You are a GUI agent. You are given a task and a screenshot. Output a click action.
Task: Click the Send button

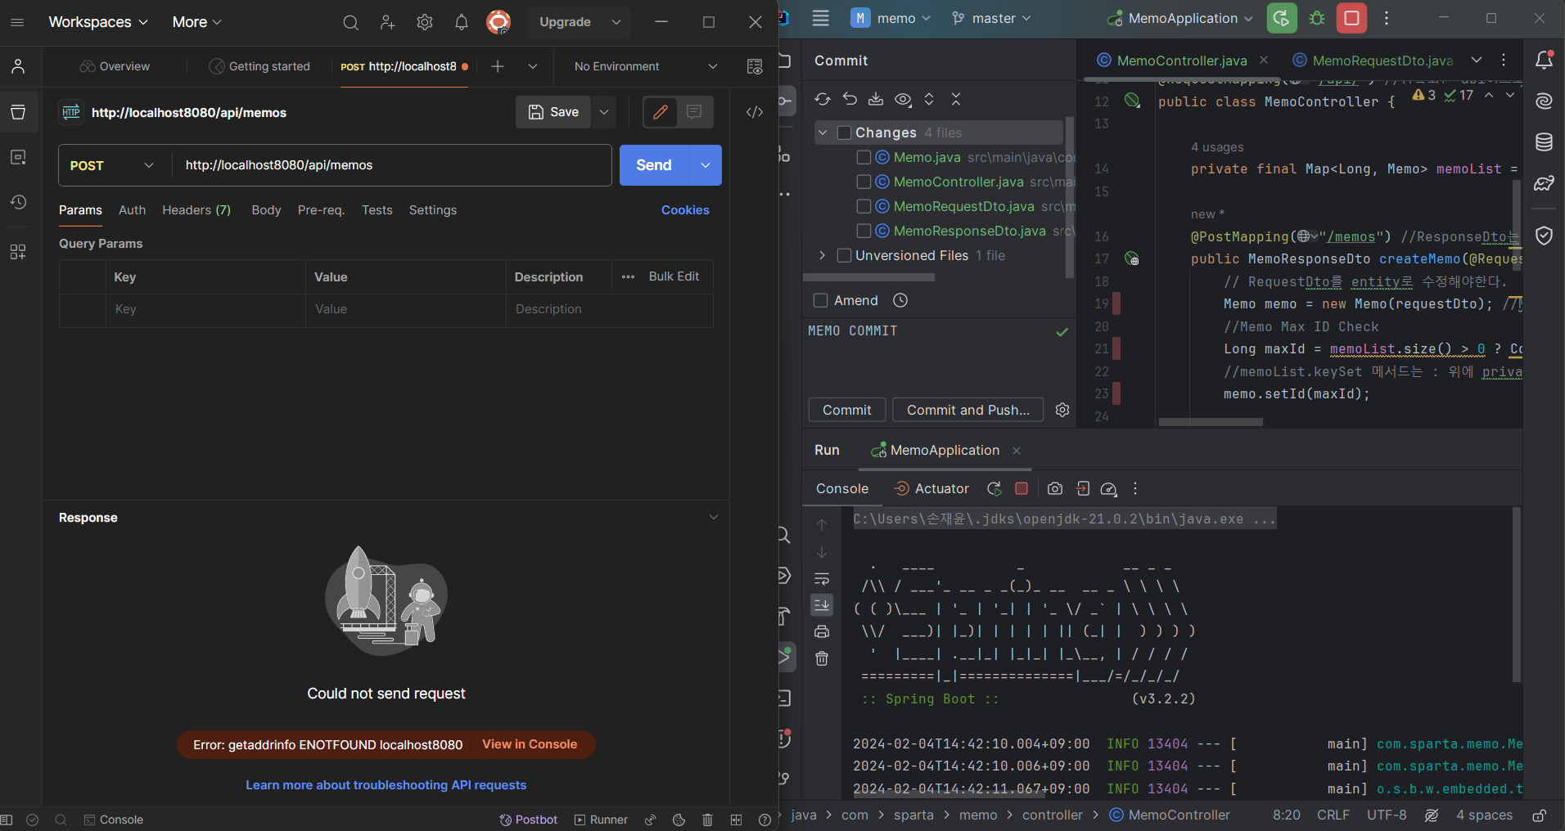[654, 165]
